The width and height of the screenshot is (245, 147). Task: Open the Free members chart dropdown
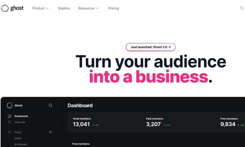(x=93, y=144)
